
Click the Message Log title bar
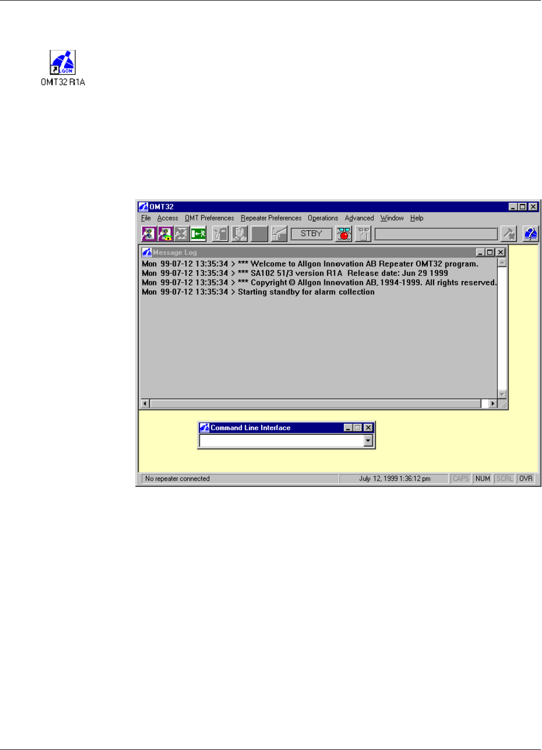click(x=323, y=252)
